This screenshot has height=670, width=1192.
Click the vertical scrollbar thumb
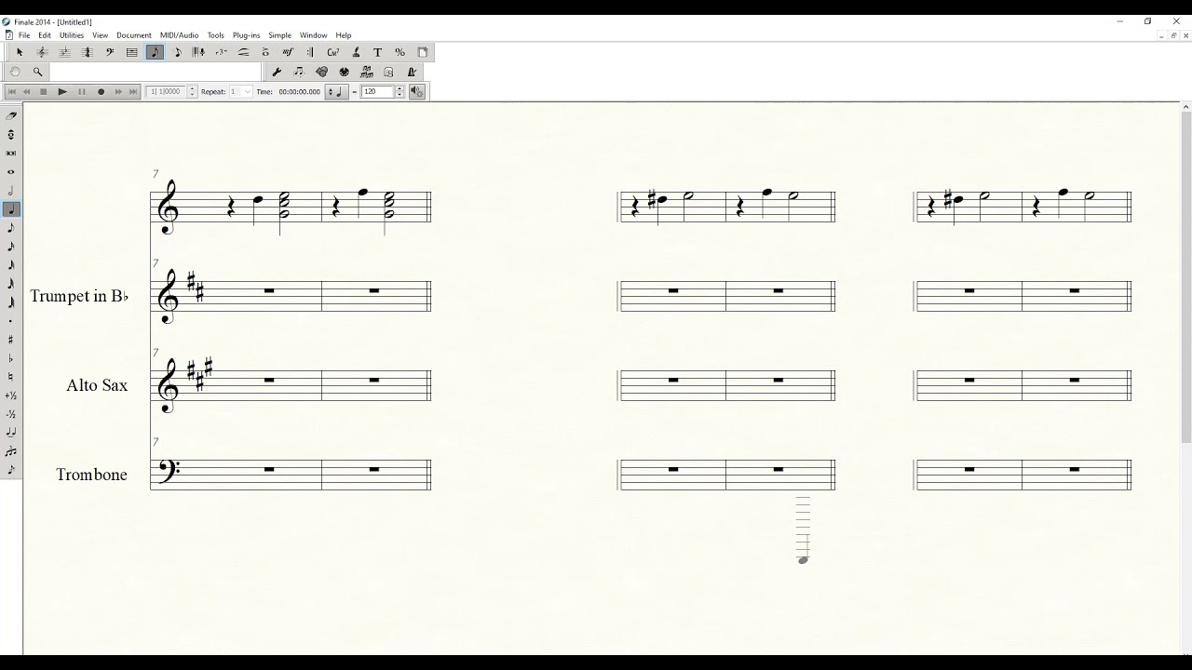click(x=1185, y=276)
